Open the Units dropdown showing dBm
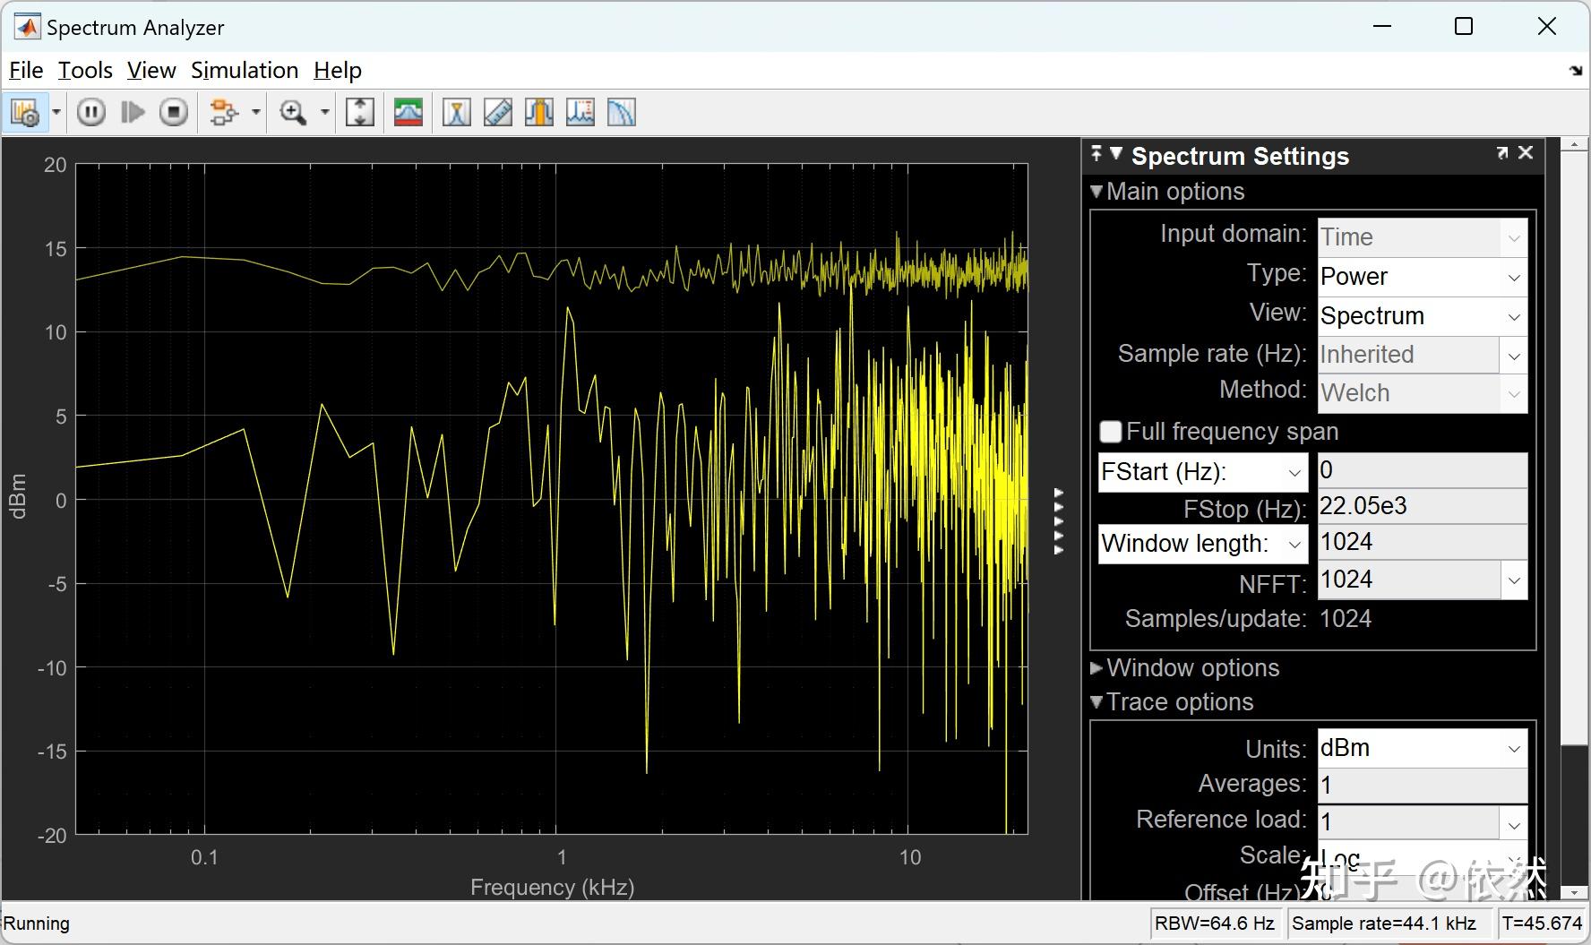Viewport: 1591px width, 945px height. coord(1422,748)
